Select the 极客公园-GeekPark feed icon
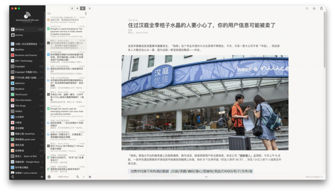Image resolution: width=335 pixels, height=193 pixels. (x=13, y=134)
